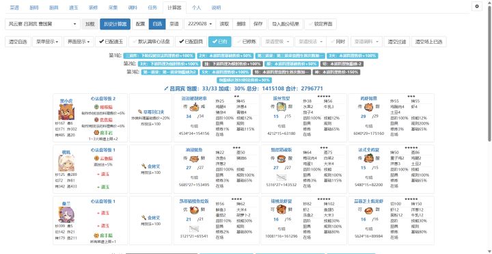Click the 34 quantity field of first dish
This screenshot has width=492, height=254.
point(189,116)
